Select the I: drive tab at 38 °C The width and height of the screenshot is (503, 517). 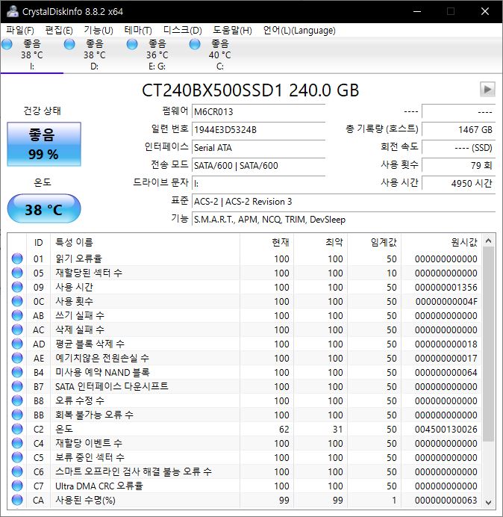(x=31, y=55)
